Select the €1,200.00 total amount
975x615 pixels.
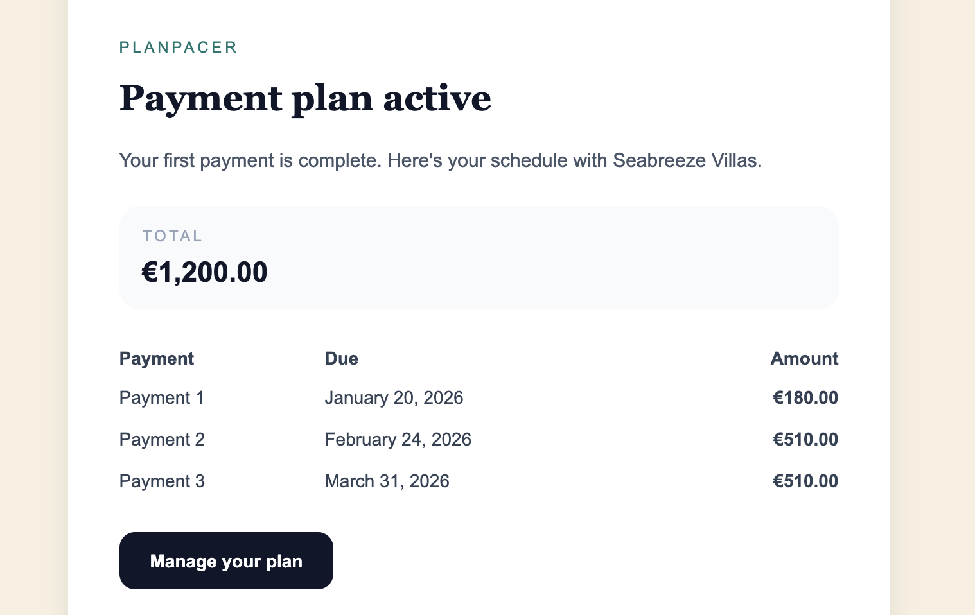click(204, 272)
